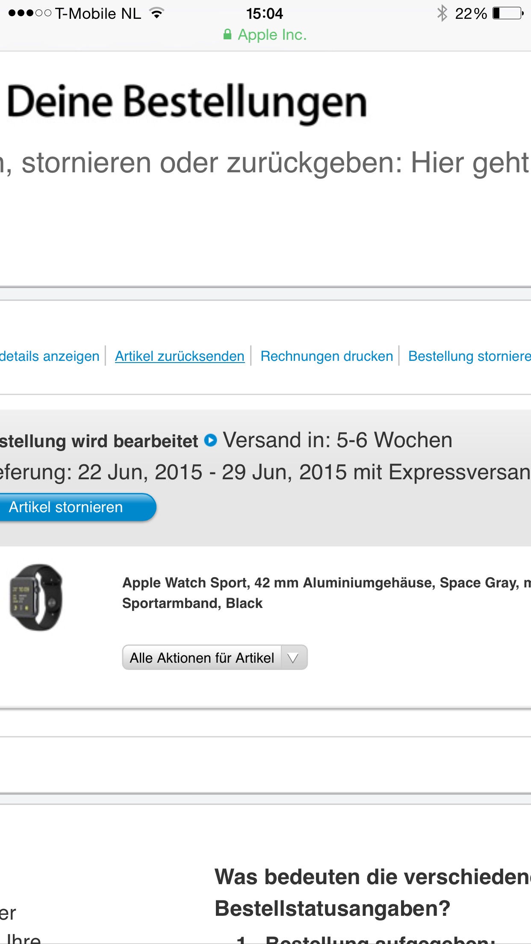
Task: Select the 'Deine Bestellungen' page heading
Action: click(x=187, y=103)
